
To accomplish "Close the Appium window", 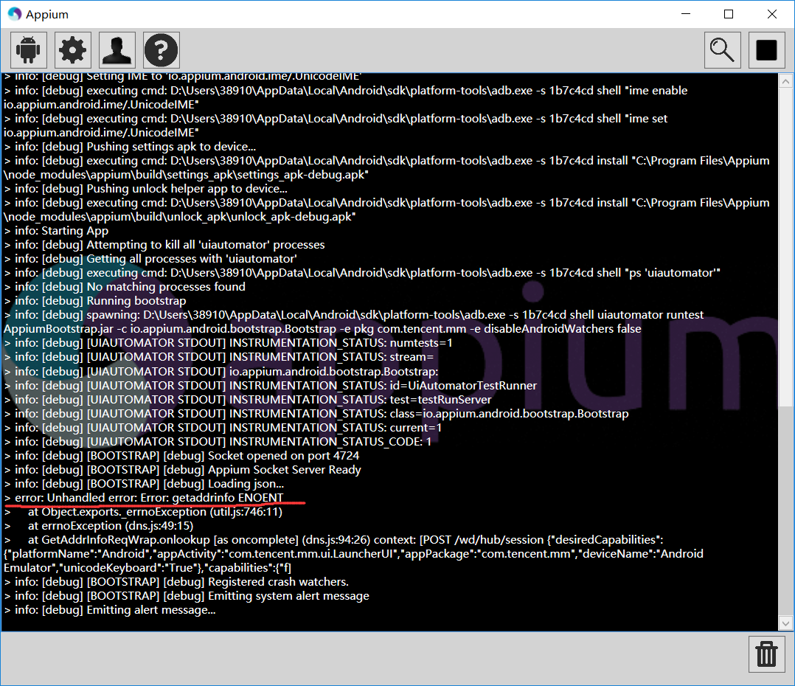I will pyautogui.click(x=771, y=14).
